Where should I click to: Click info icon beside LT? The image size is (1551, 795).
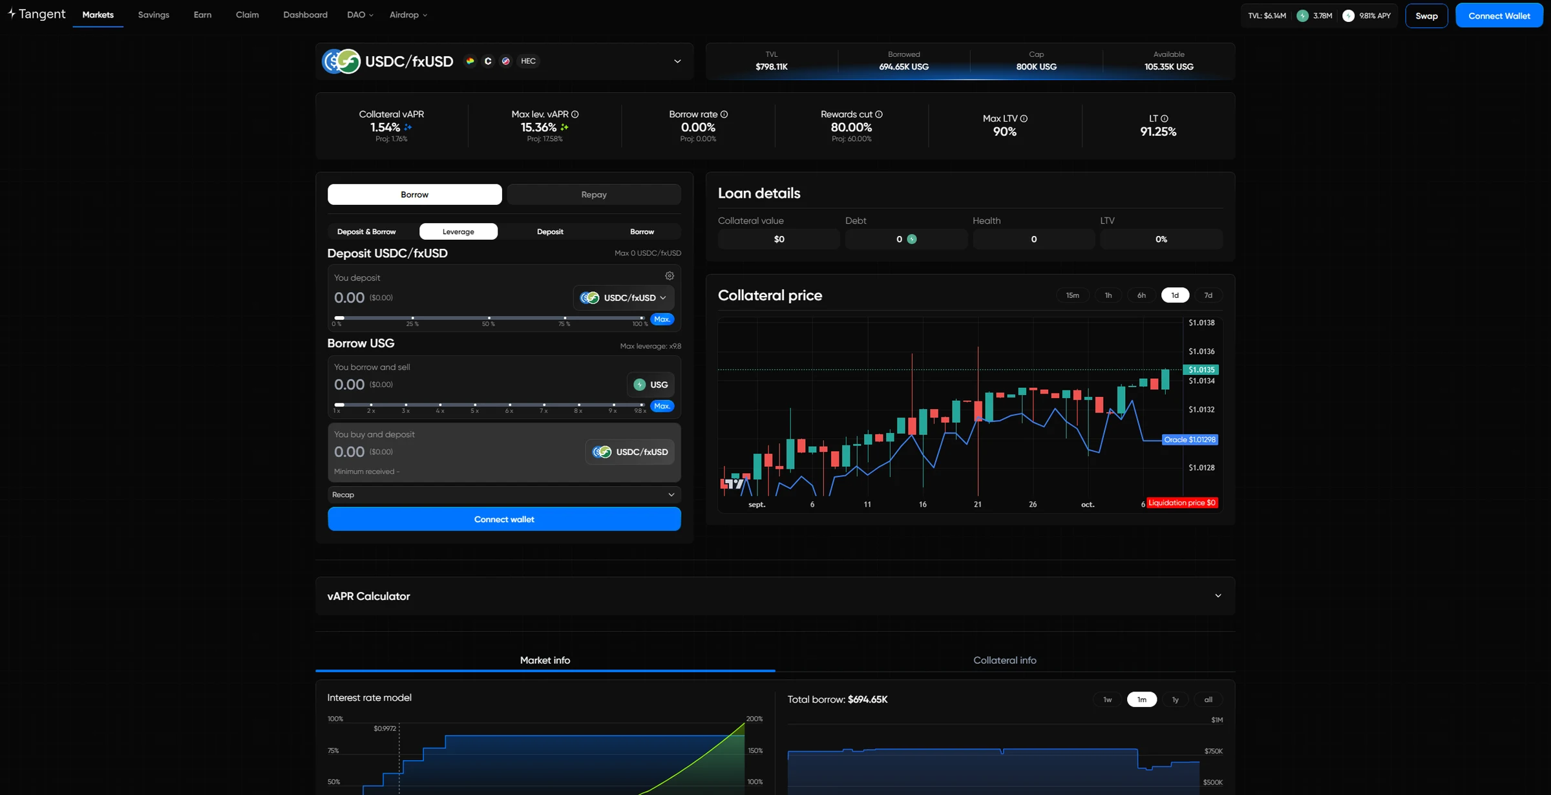click(x=1165, y=119)
